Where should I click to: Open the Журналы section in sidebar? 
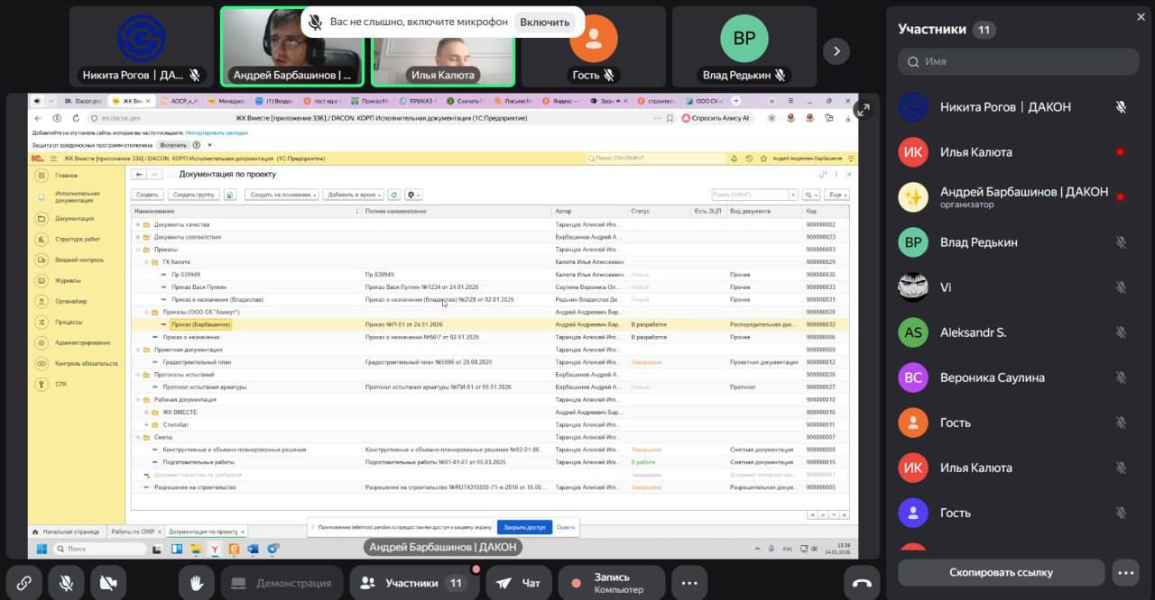pos(68,280)
